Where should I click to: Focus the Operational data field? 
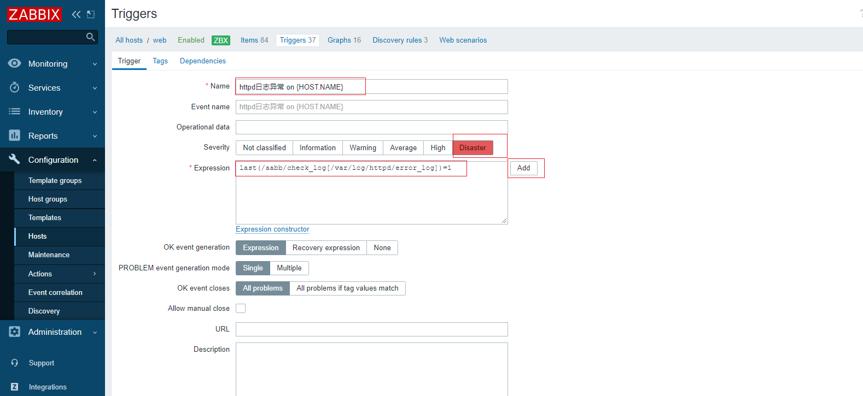[372, 127]
